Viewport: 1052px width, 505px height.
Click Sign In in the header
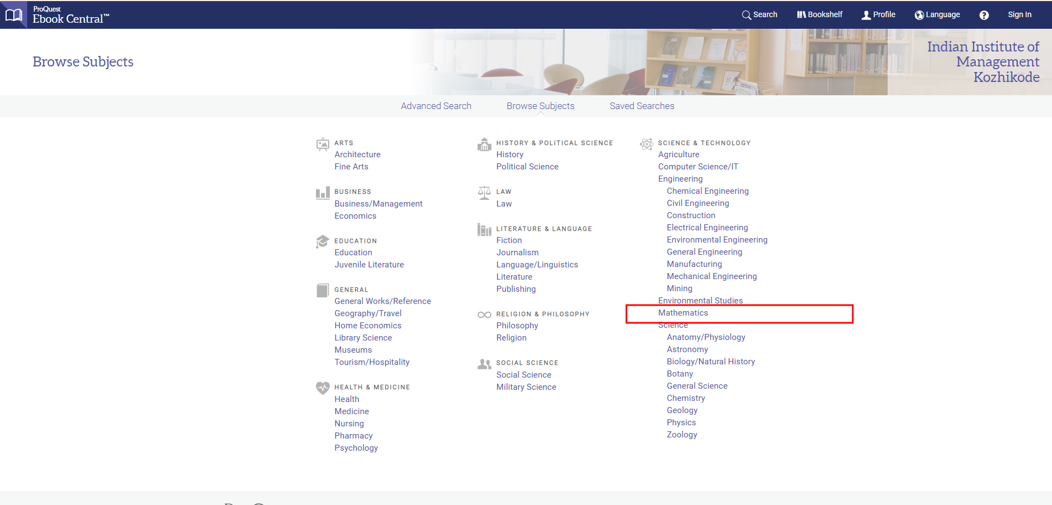click(1019, 15)
